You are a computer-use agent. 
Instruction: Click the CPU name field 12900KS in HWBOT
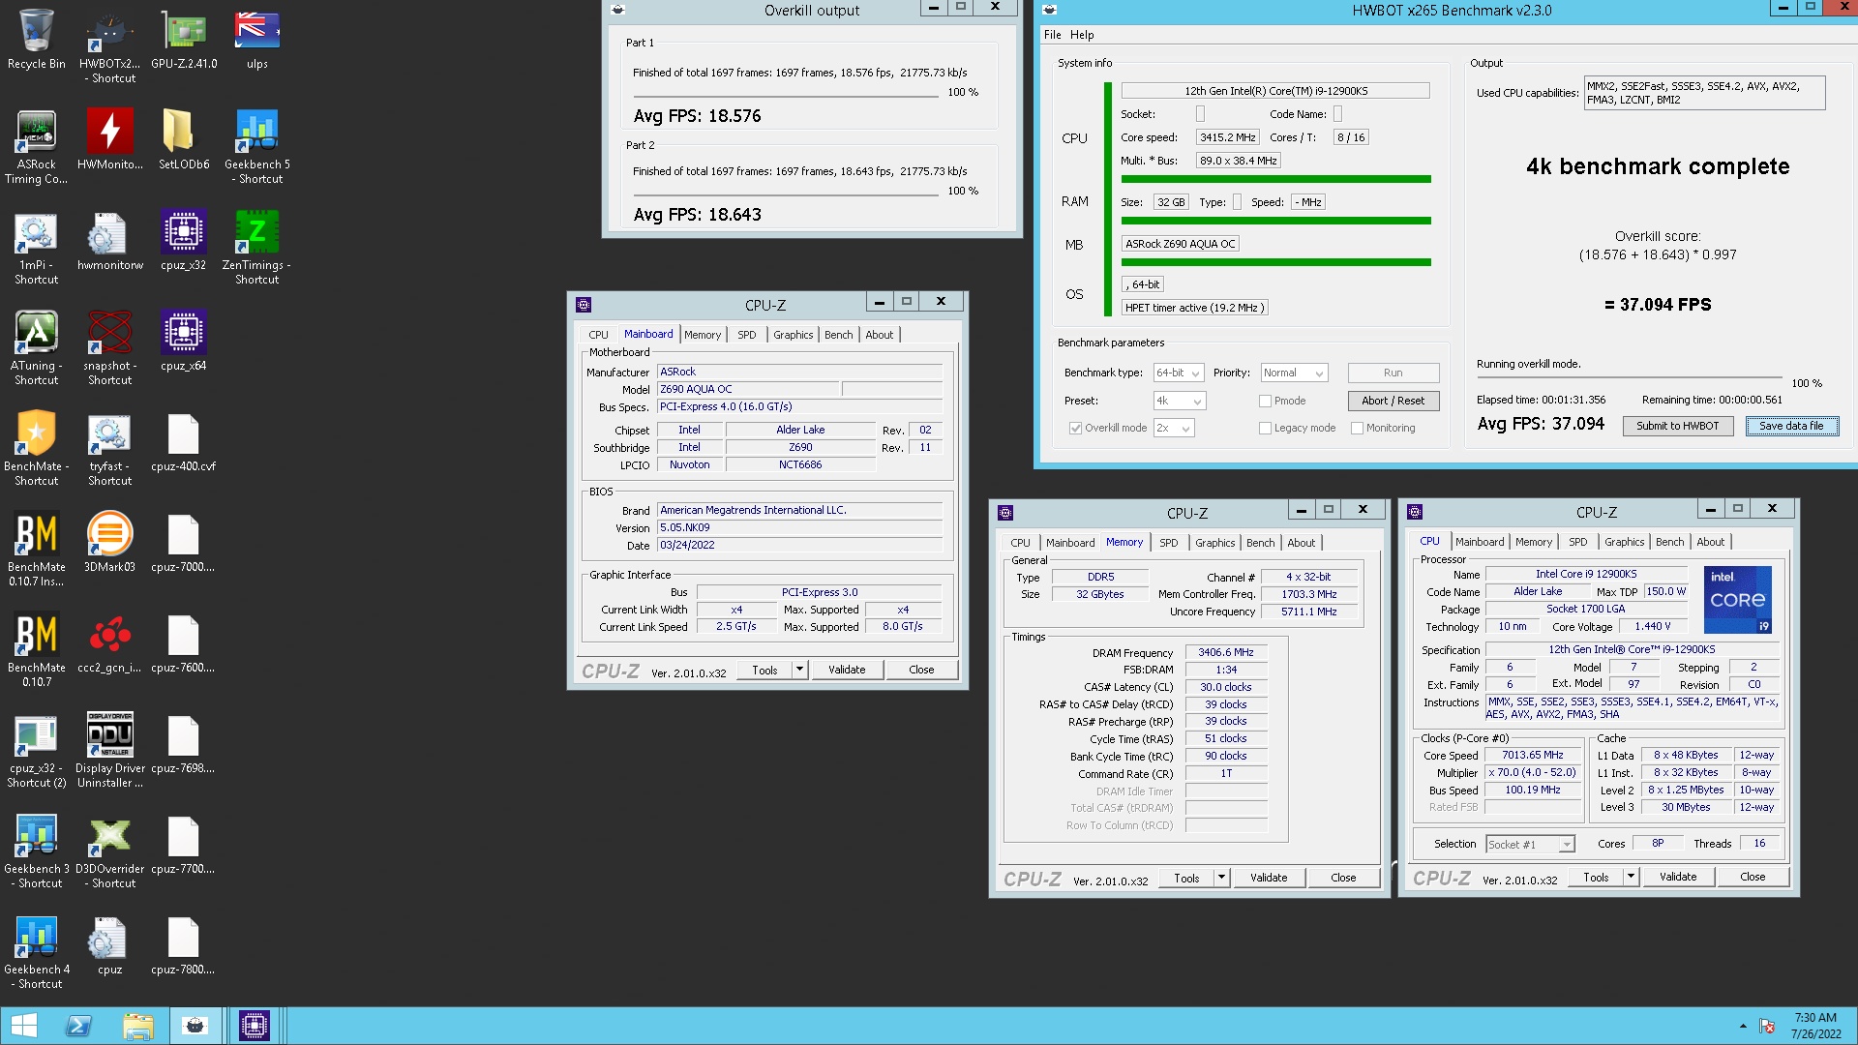coord(1275,91)
